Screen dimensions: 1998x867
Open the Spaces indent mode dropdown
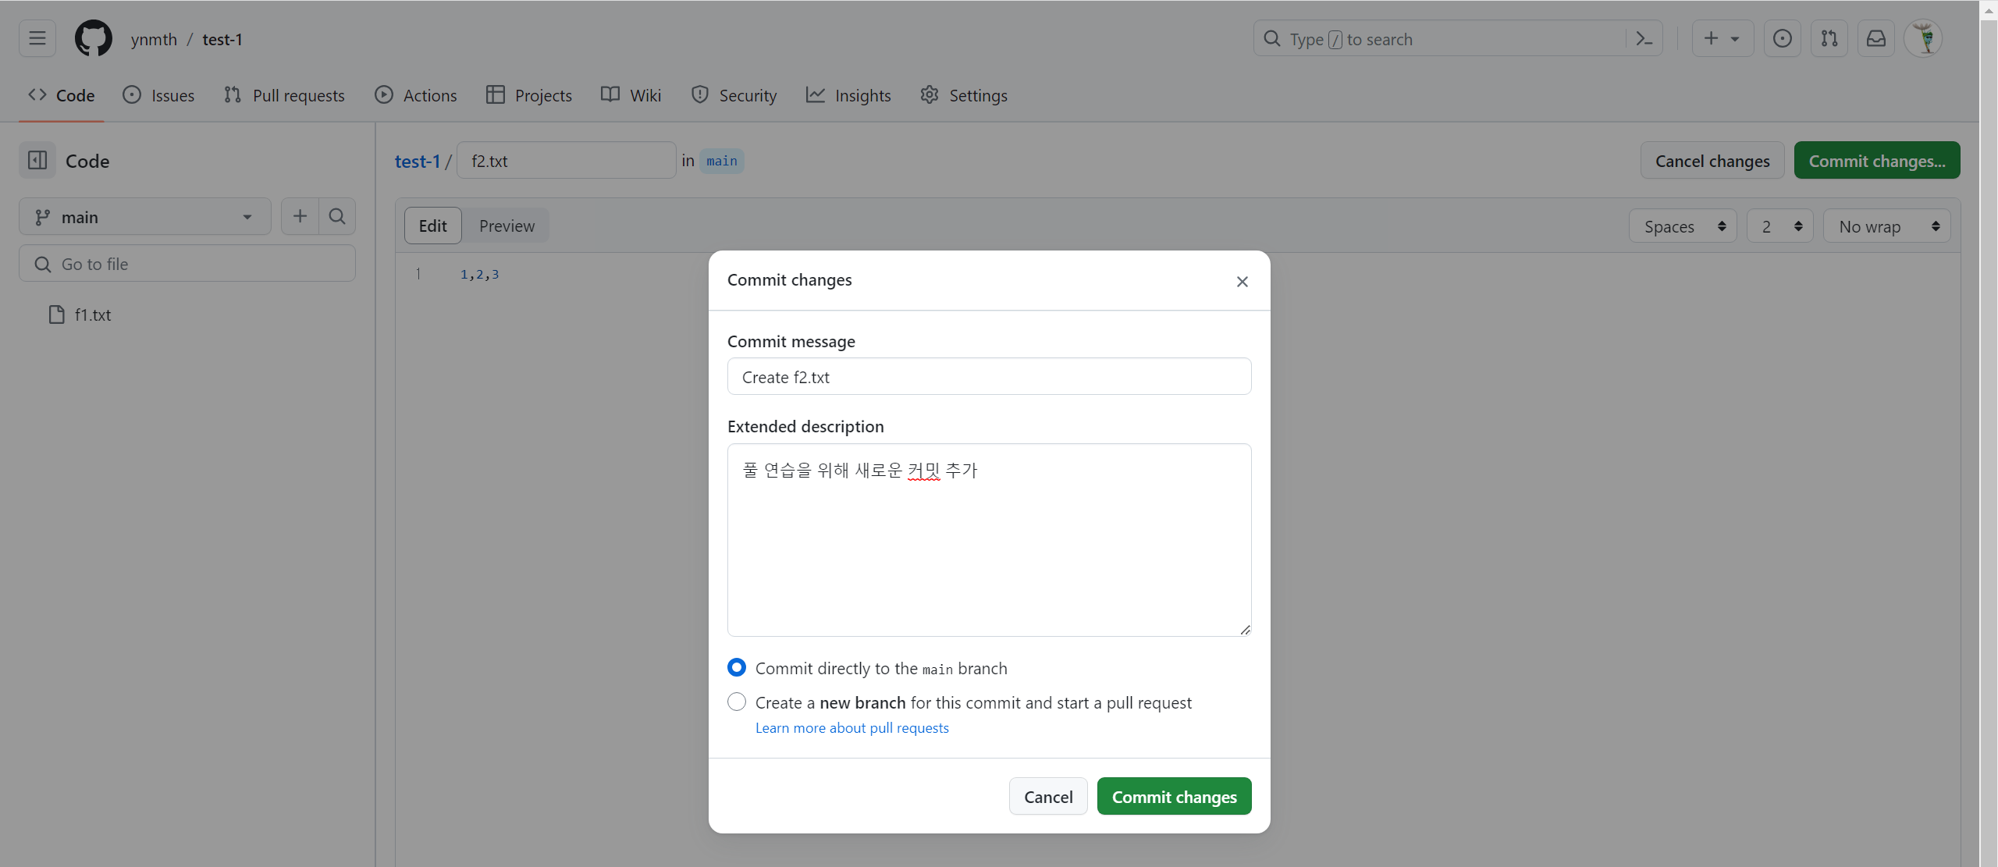tap(1683, 226)
